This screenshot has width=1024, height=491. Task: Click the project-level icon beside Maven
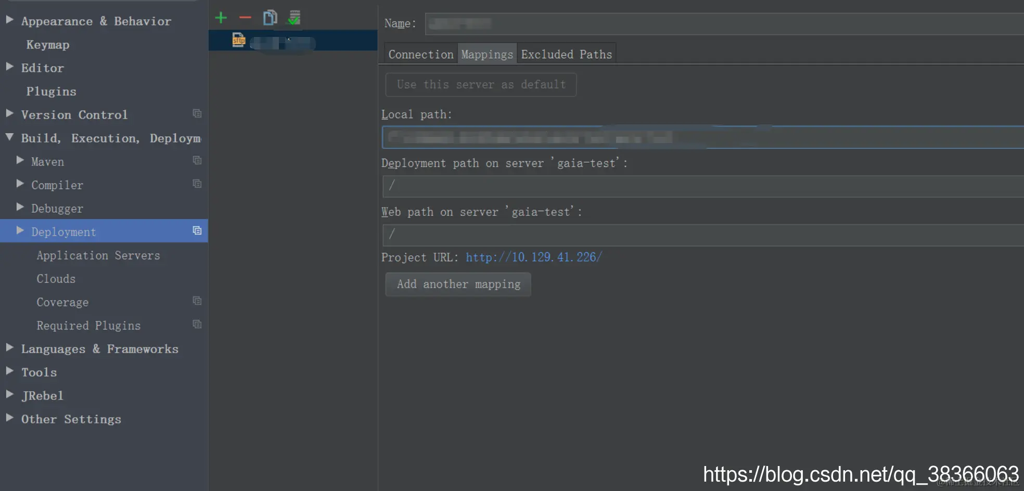197,160
